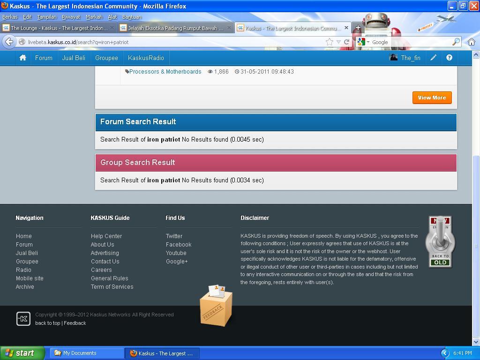This screenshot has height=360, width=480.
Task: Open the Alat menu
Action: pos(112,17)
